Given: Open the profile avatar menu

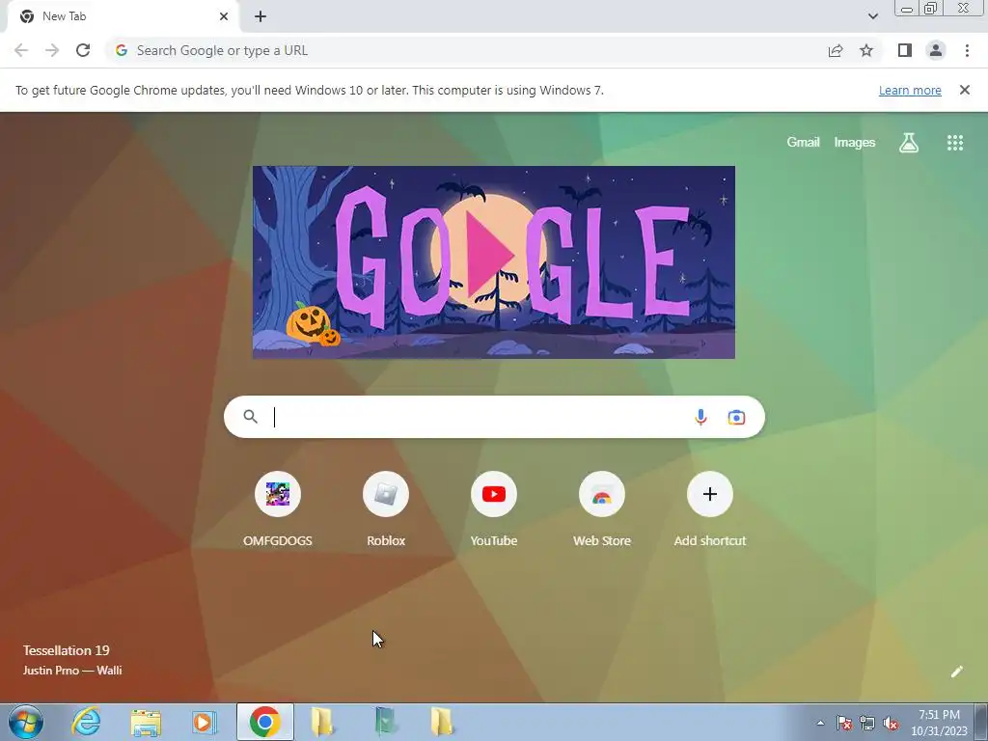Looking at the screenshot, I should (936, 50).
